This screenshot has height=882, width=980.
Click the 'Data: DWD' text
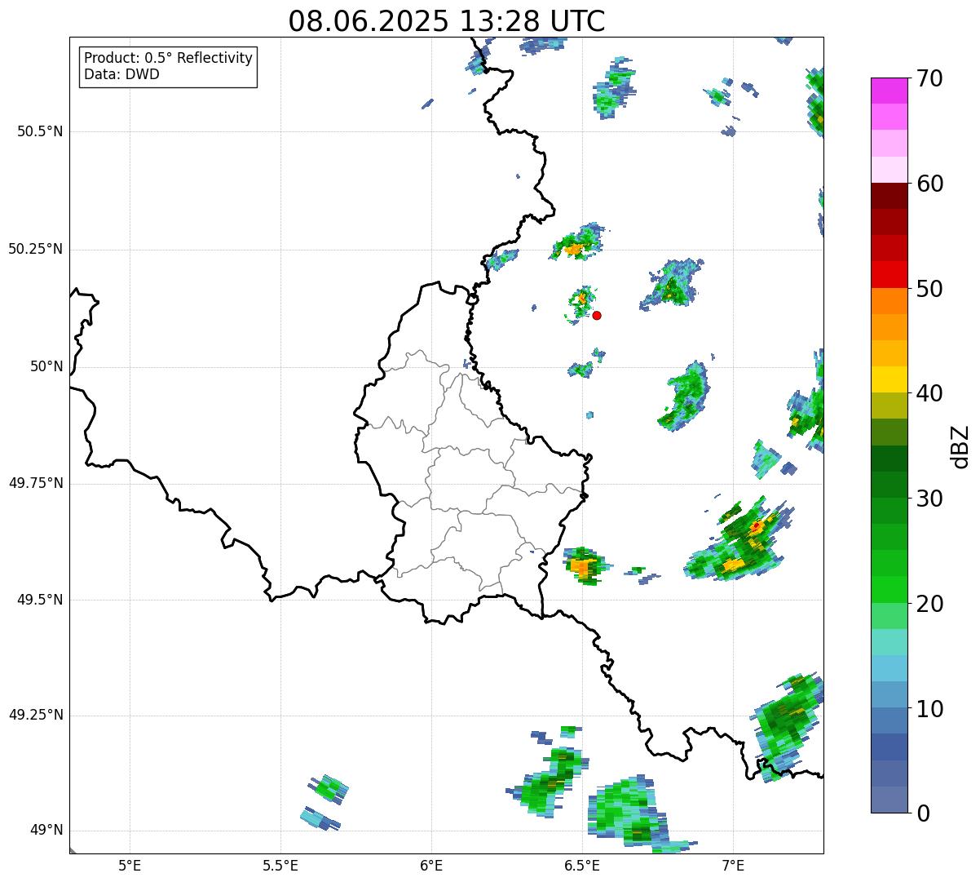click(121, 74)
